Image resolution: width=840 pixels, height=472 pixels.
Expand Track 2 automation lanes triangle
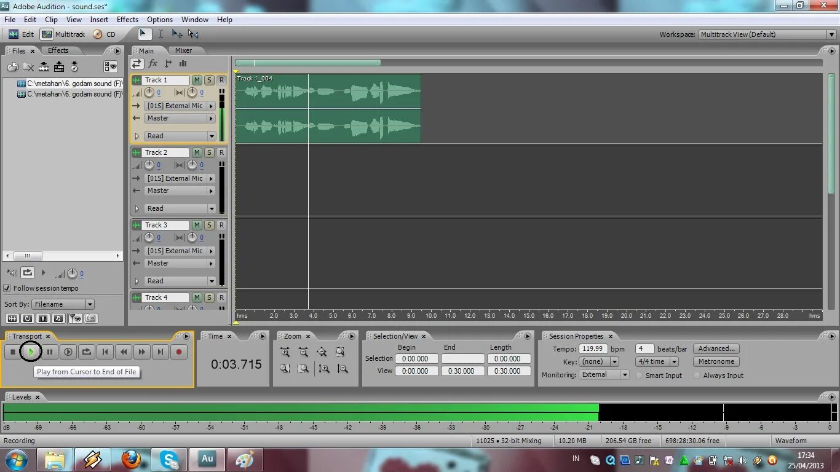(x=137, y=208)
